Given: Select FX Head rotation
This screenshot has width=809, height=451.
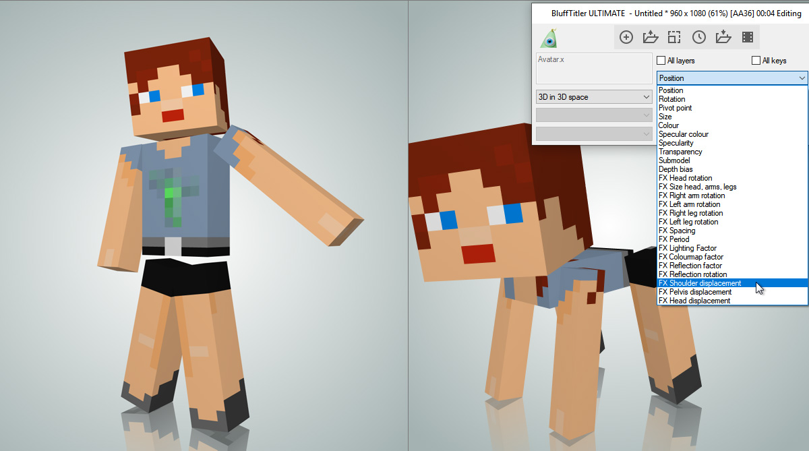Looking at the screenshot, I should 732,178.
